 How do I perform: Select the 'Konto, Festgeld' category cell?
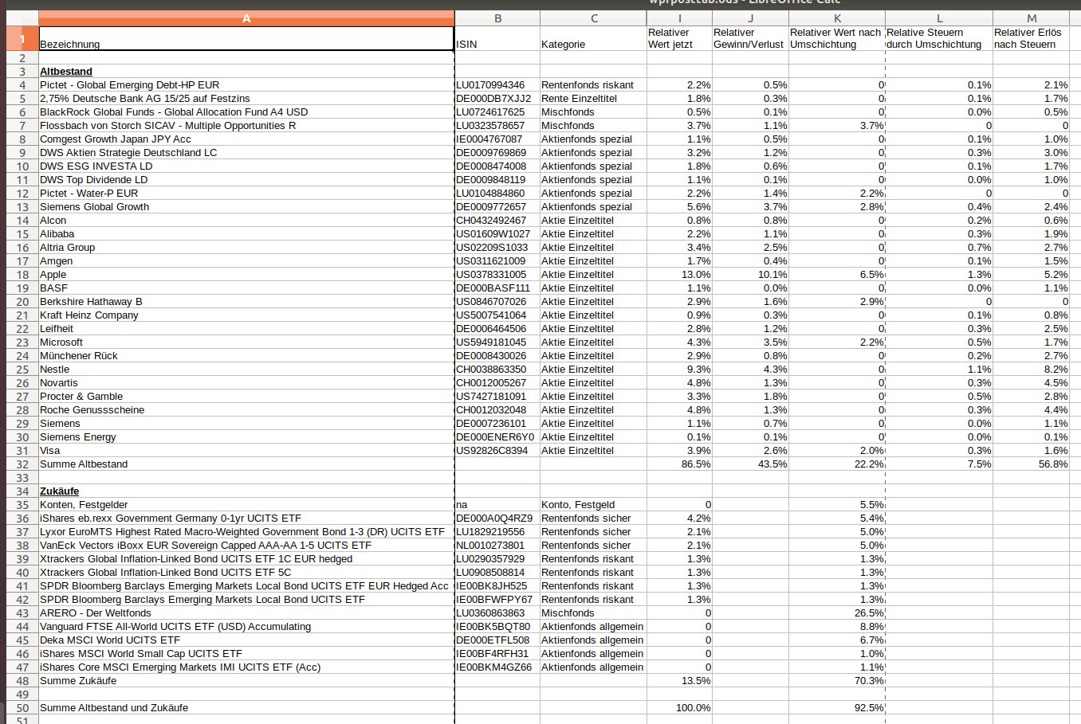click(x=593, y=505)
